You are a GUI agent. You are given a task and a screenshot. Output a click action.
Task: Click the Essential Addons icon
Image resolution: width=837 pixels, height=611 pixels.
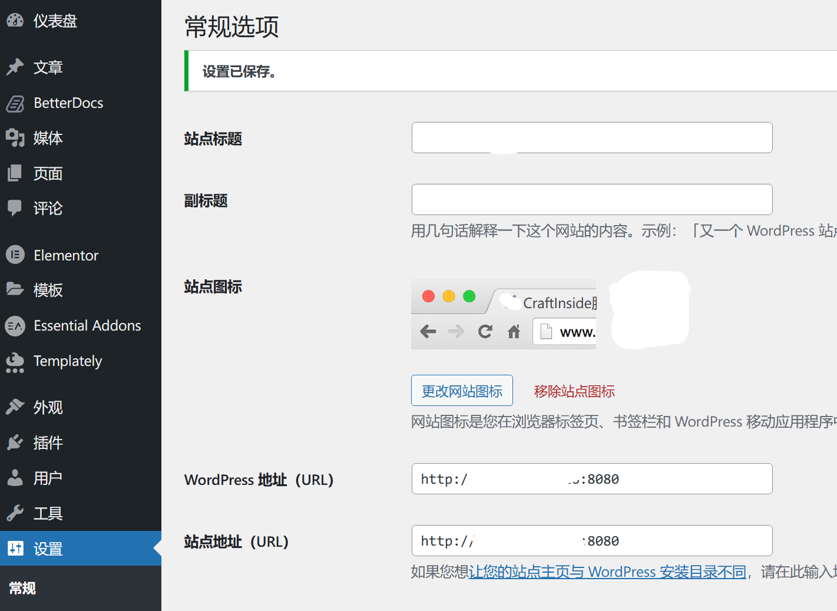[15, 325]
